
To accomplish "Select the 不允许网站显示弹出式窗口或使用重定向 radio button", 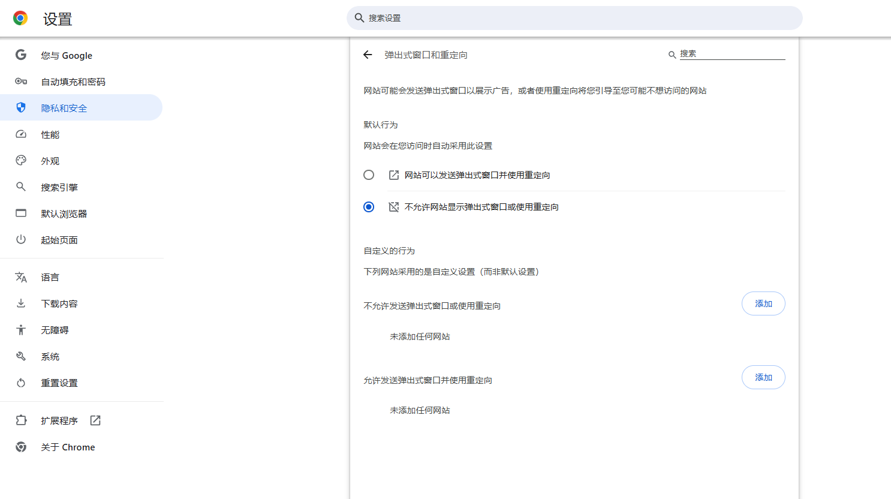I will [369, 207].
